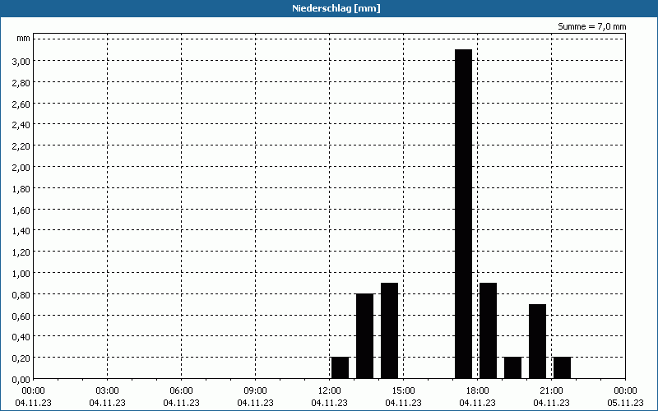This screenshot has height=411, width=658.
Task: Click the 12:00 time axis label
Action: click(x=330, y=391)
